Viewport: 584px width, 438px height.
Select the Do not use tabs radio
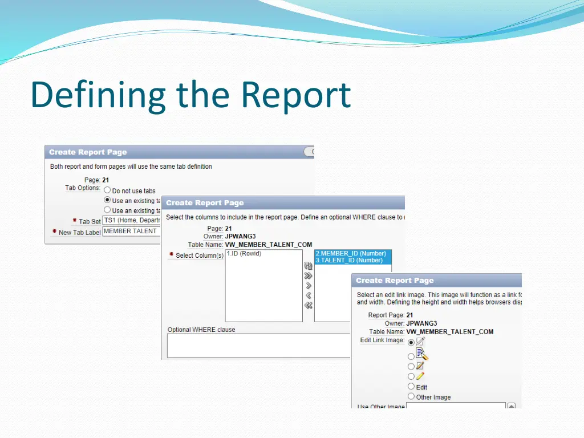coord(107,190)
